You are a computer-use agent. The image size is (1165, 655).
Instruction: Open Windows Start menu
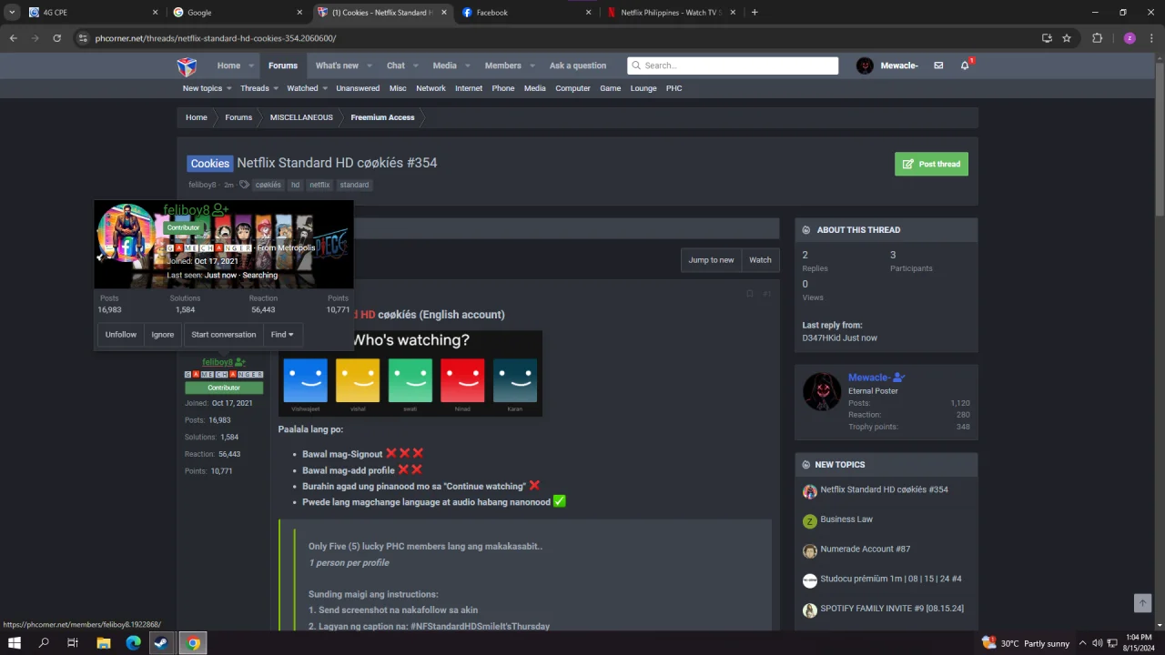pyautogui.click(x=15, y=643)
